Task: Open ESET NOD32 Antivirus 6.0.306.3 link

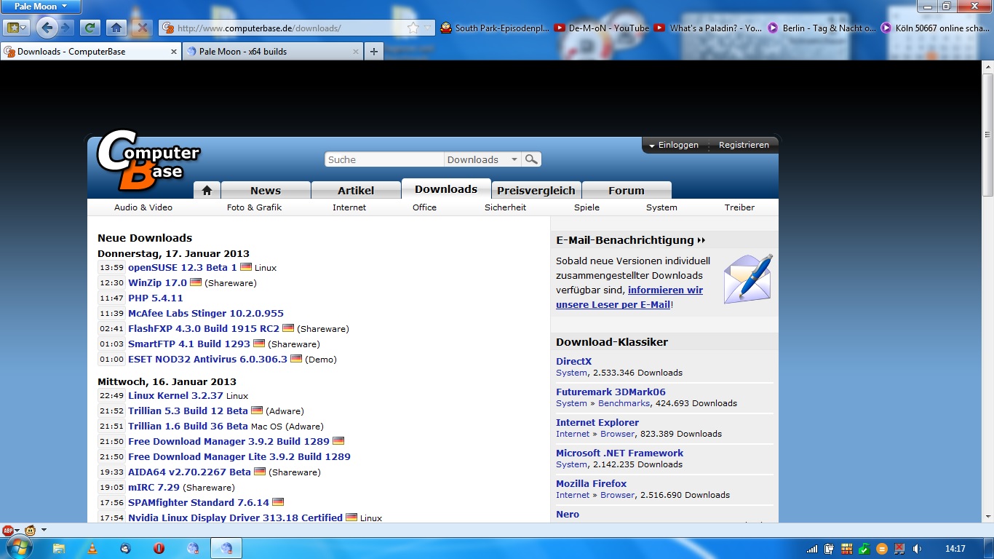Action: (x=207, y=360)
